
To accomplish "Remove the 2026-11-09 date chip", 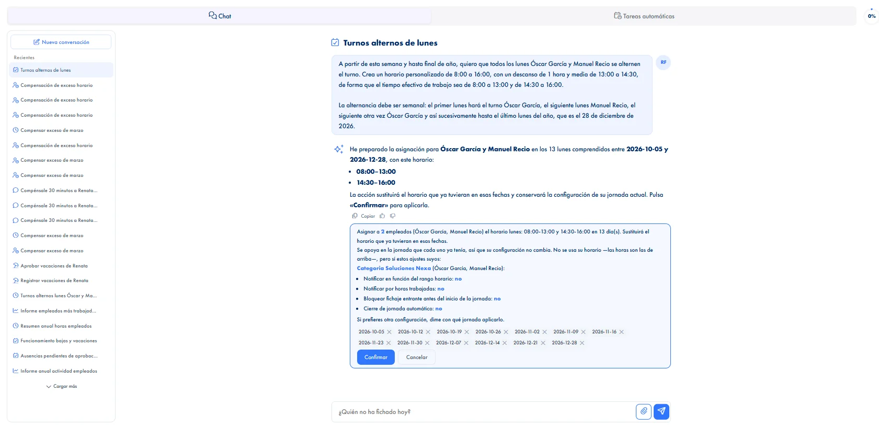I will 583,332.
